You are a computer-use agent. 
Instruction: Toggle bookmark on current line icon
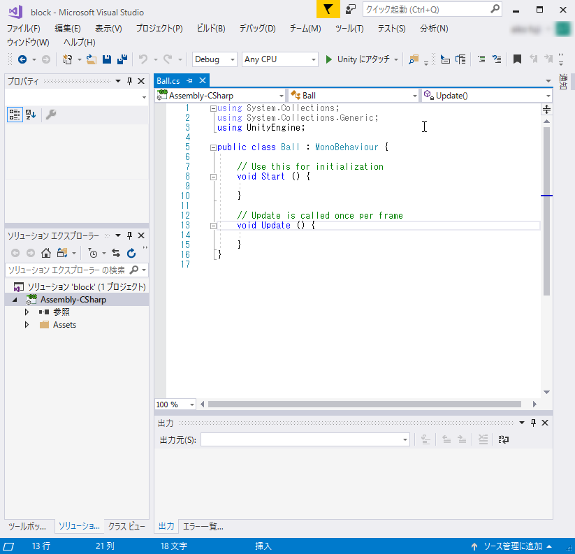coord(517,59)
